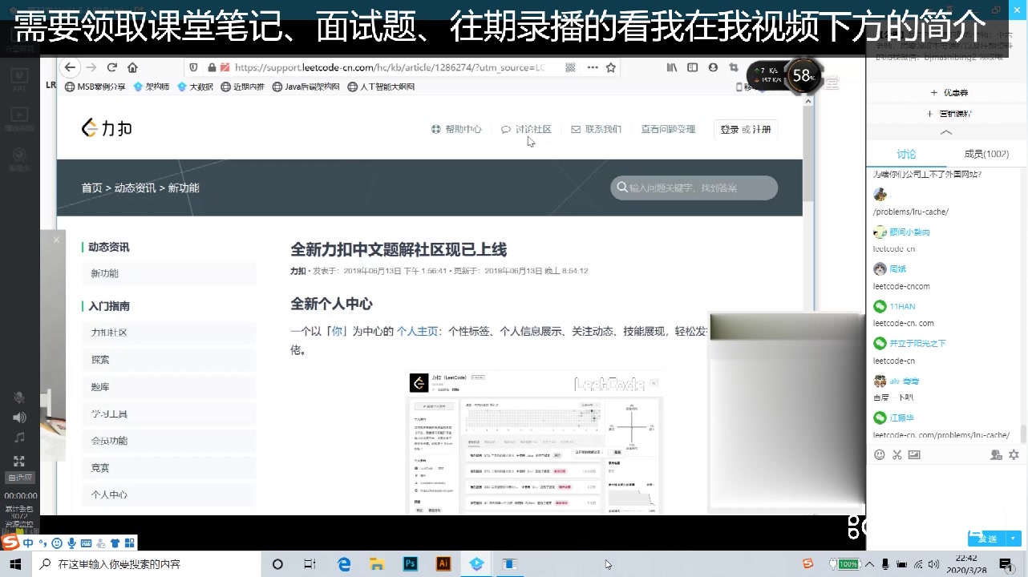Open the chat settings gear icon
Viewport: 1028px width, 577px height.
(1014, 454)
